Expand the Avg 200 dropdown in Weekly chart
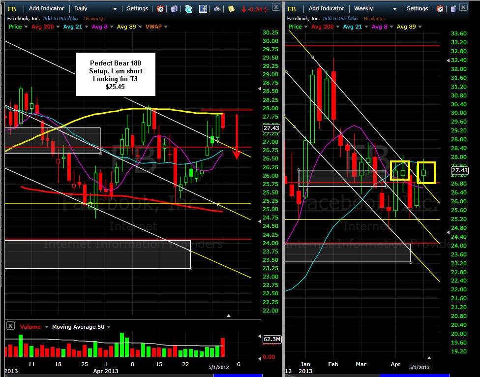Viewport: 480px width, 377px height. coord(338,27)
